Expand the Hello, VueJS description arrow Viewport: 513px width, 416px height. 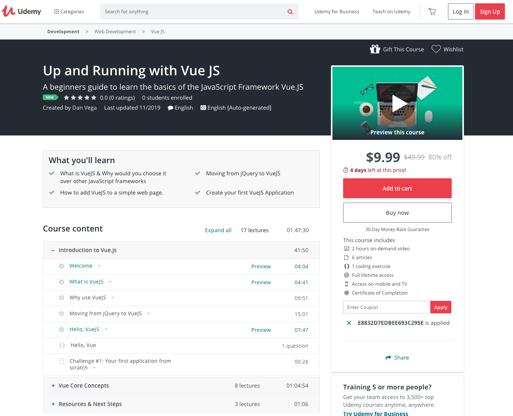click(106, 330)
